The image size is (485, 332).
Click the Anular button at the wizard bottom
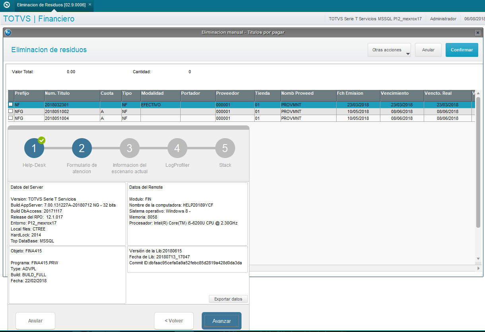click(x=35, y=321)
